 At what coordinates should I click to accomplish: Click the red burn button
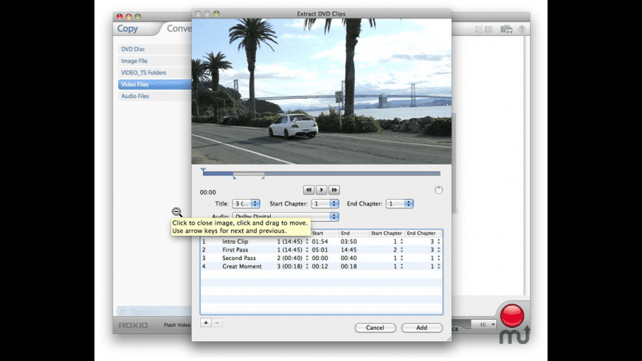[511, 316]
